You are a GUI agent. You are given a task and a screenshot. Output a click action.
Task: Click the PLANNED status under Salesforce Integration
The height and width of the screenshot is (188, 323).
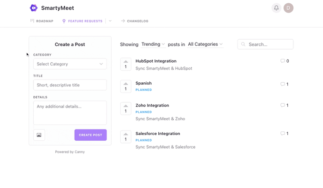[144, 140]
